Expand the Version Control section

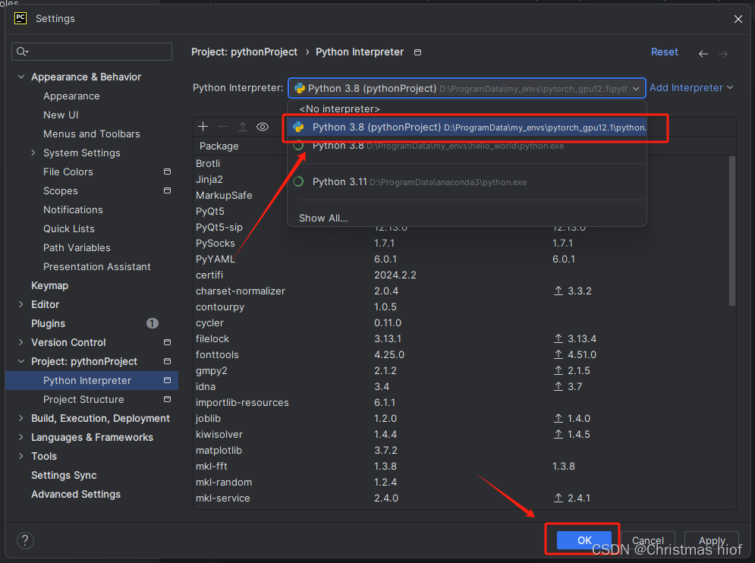coord(21,342)
